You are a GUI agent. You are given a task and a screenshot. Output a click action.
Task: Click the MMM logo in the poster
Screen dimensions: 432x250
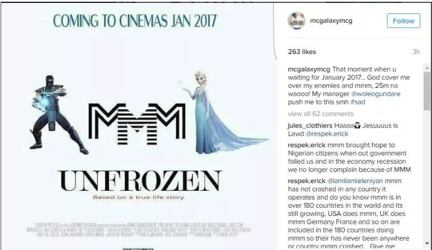coord(137,124)
